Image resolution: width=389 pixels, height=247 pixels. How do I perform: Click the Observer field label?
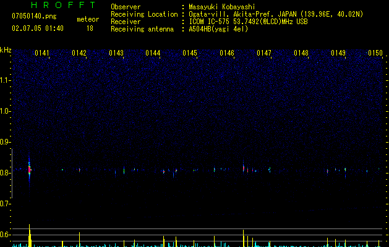point(126,7)
